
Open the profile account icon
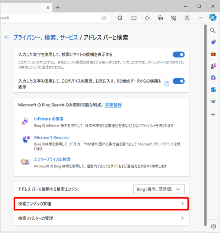(187, 18)
